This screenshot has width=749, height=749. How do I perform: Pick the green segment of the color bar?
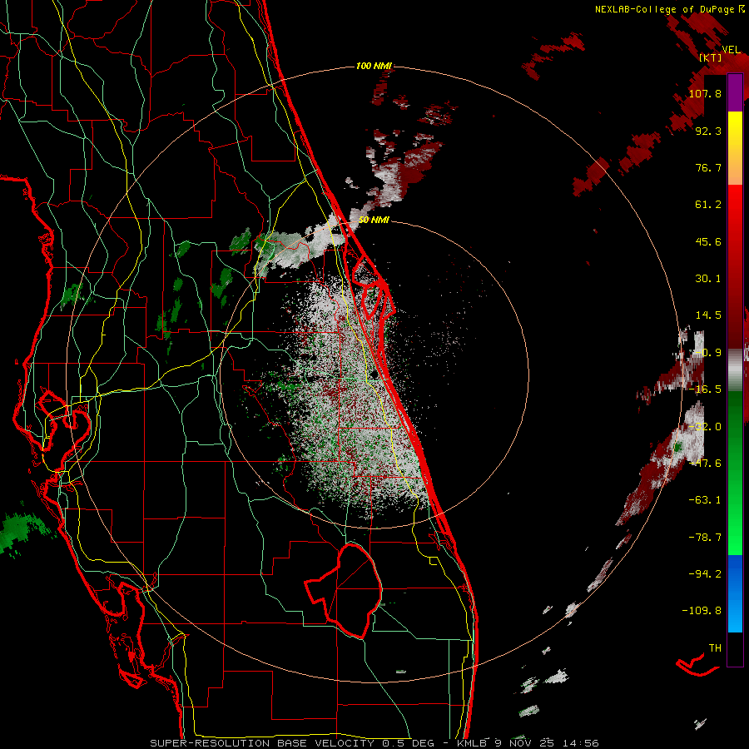735,473
